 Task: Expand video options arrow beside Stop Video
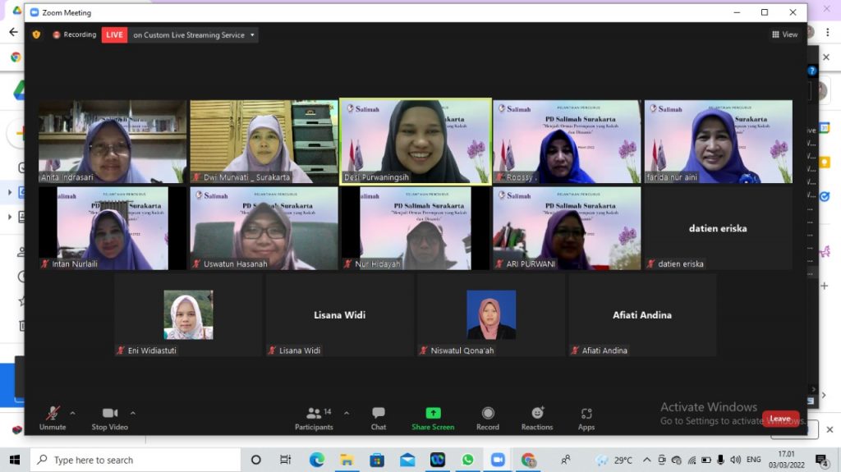pyautogui.click(x=133, y=413)
